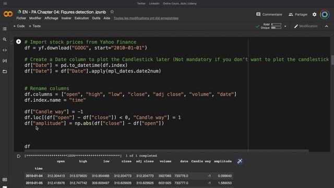334x188 pixels.
Task: Open the variables inspector sidebar icon
Action: (5, 61)
